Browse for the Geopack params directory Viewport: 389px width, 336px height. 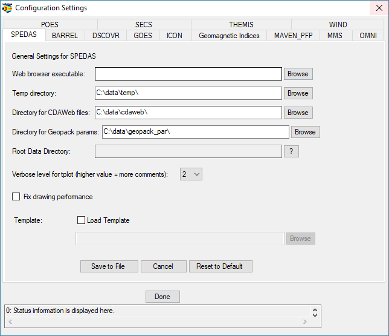tap(305, 132)
